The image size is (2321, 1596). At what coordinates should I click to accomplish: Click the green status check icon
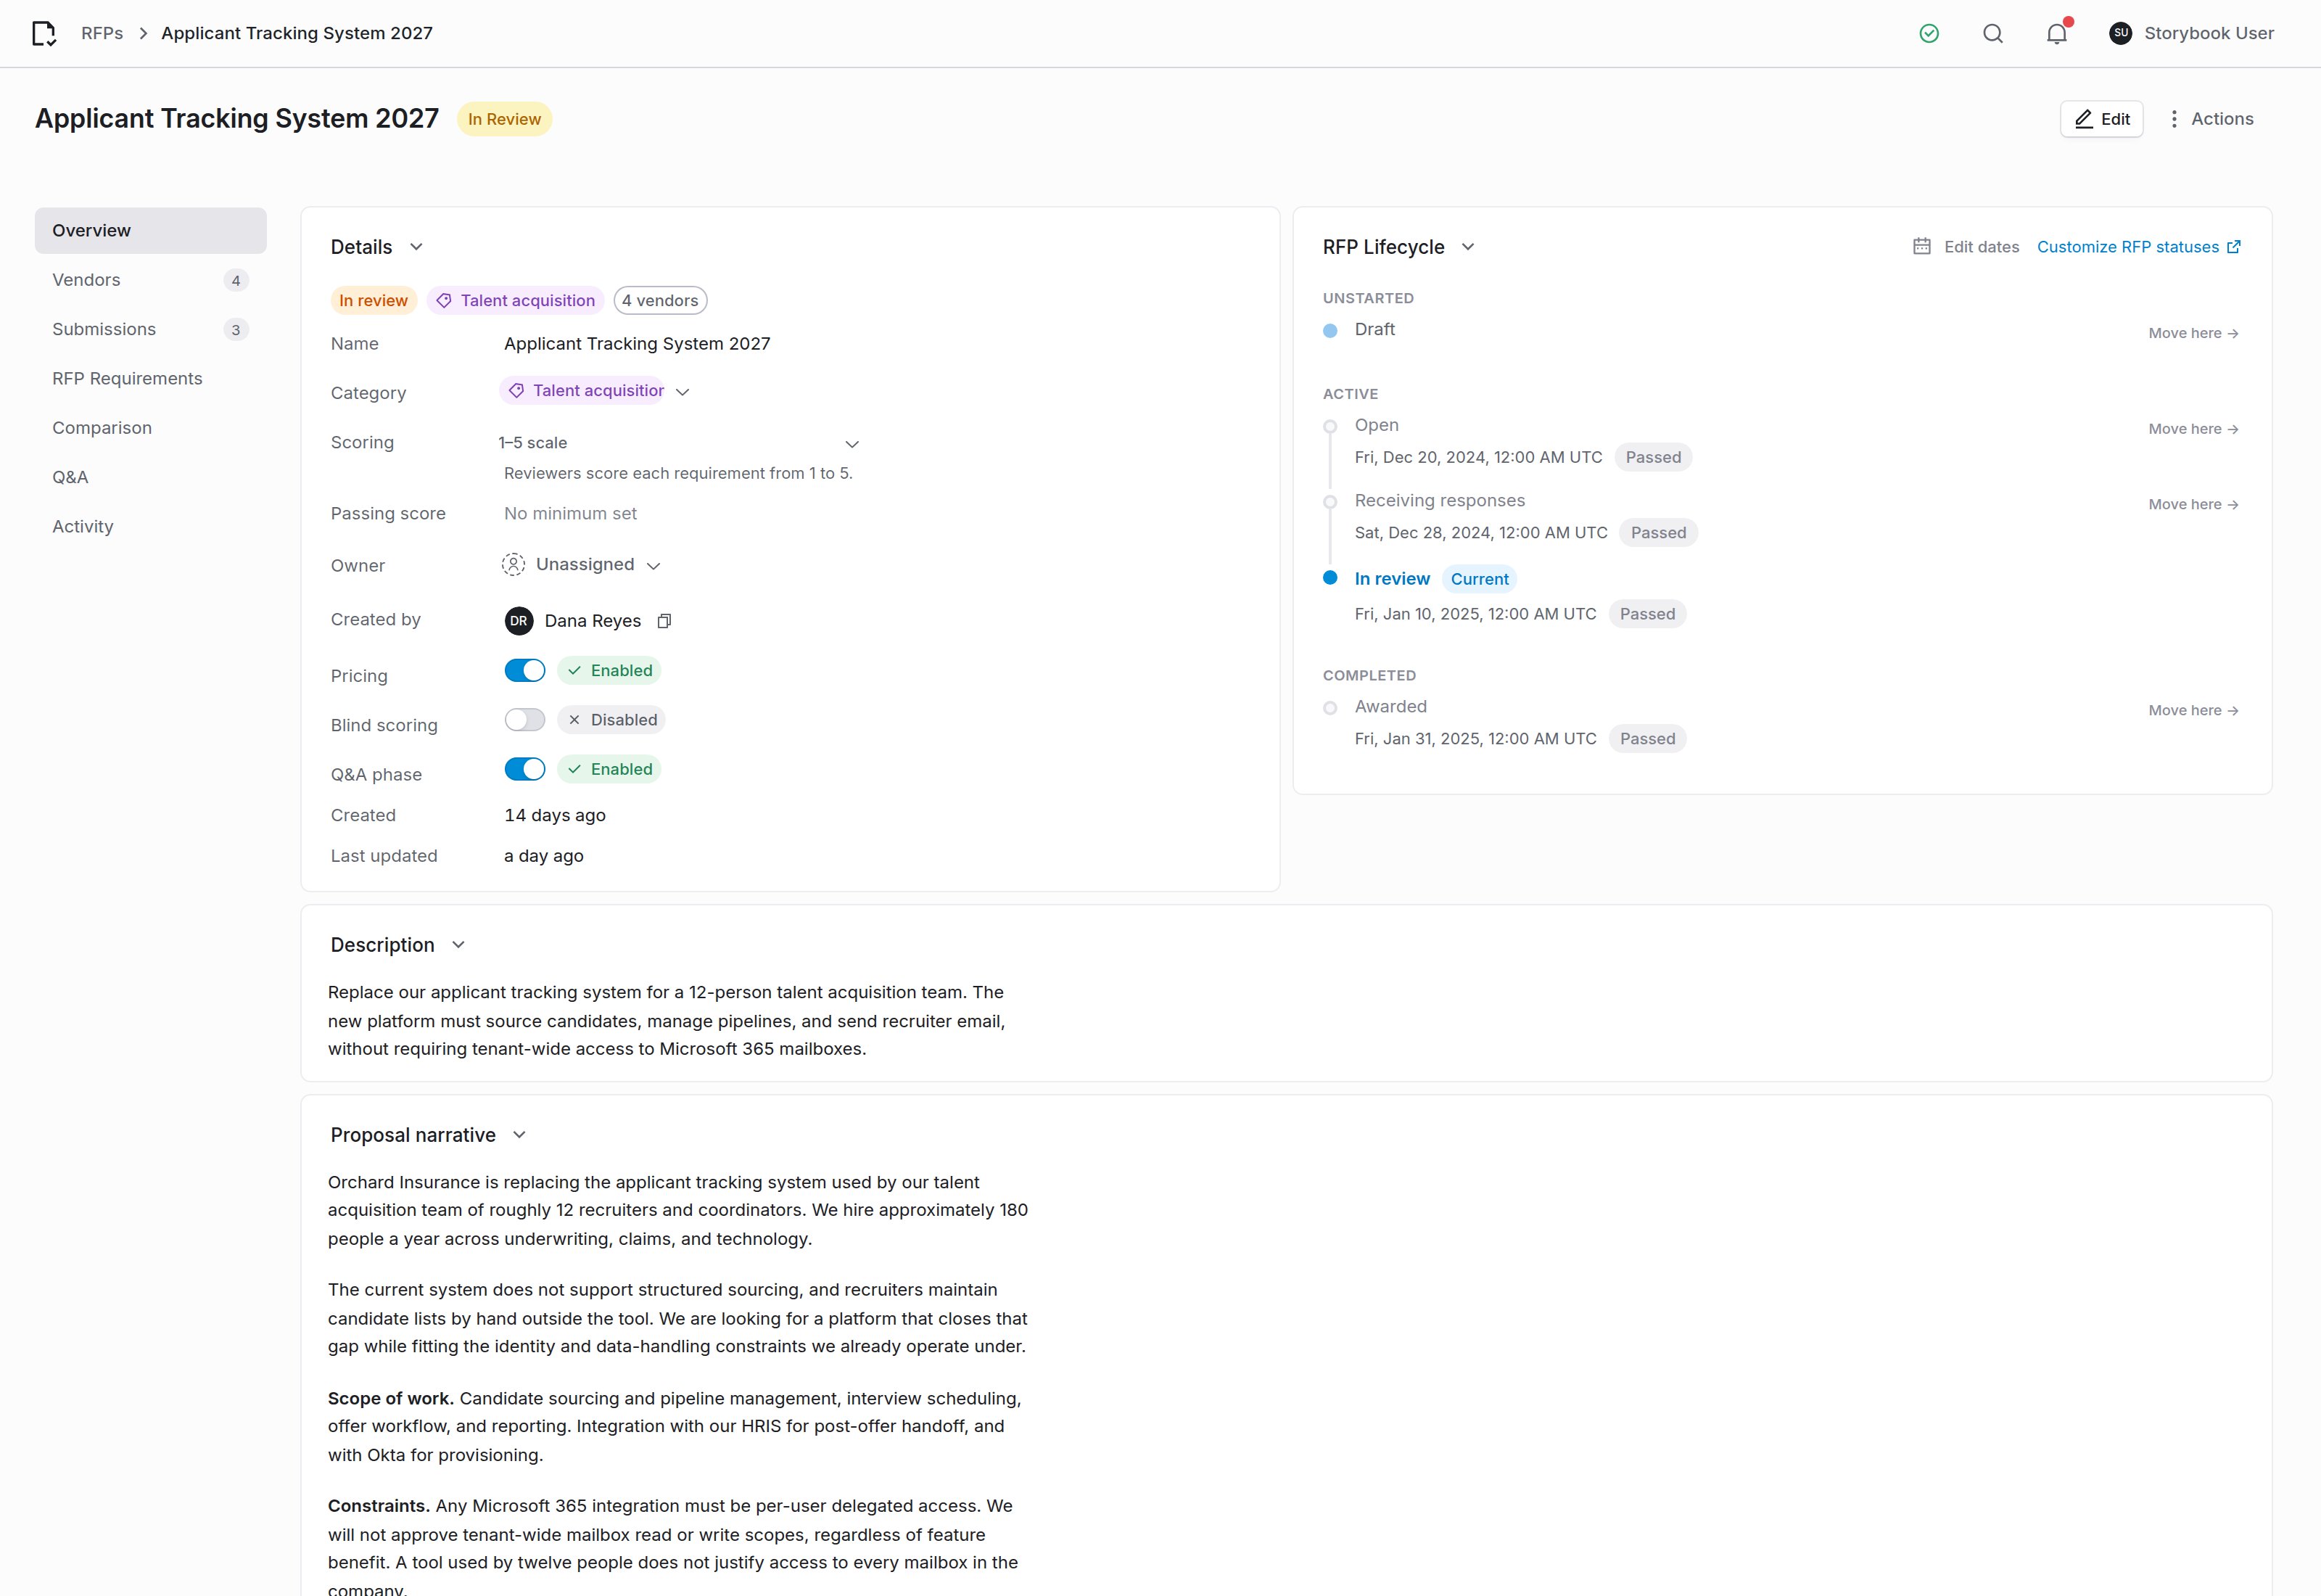[1929, 34]
